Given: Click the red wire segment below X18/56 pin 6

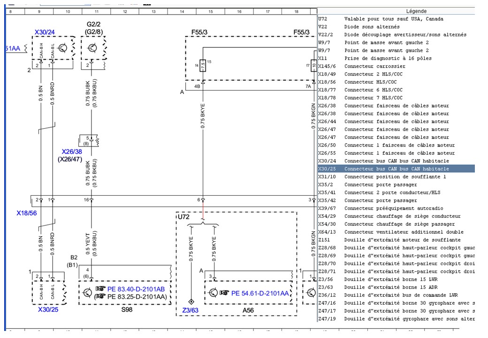Looking at the screenshot, I should pos(203,210).
